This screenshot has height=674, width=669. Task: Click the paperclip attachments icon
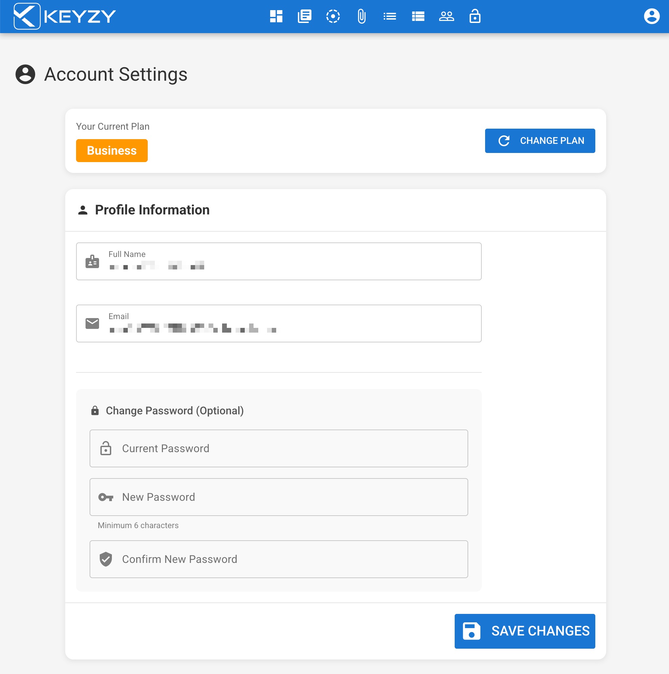pos(361,17)
